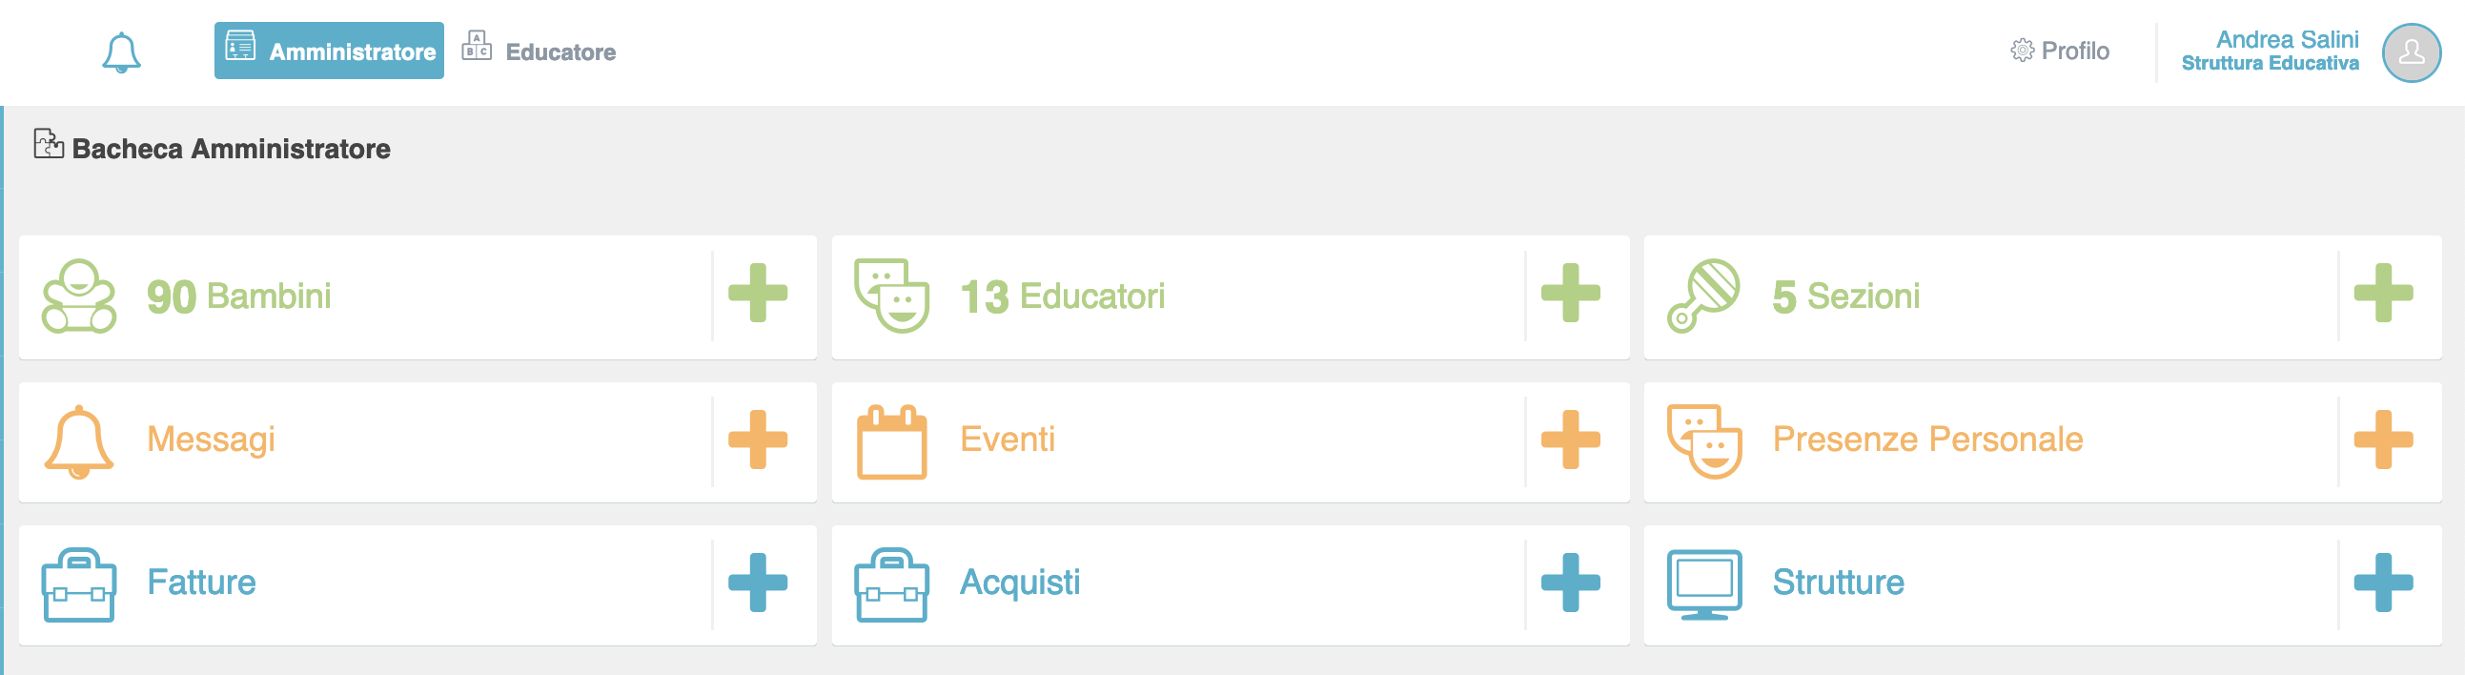This screenshot has width=2465, height=675.
Task: Switch to the Educatore tab
Action: 539,51
